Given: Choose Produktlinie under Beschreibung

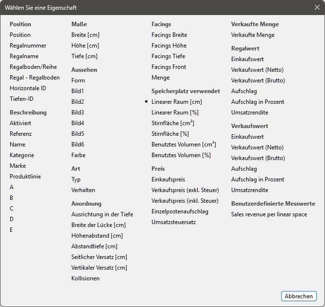Looking at the screenshot, I should (25, 177).
